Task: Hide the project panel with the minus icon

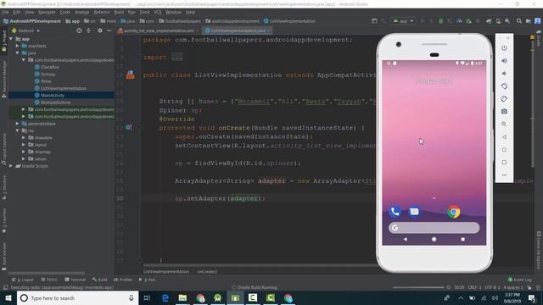Action: click(x=109, y=30)
